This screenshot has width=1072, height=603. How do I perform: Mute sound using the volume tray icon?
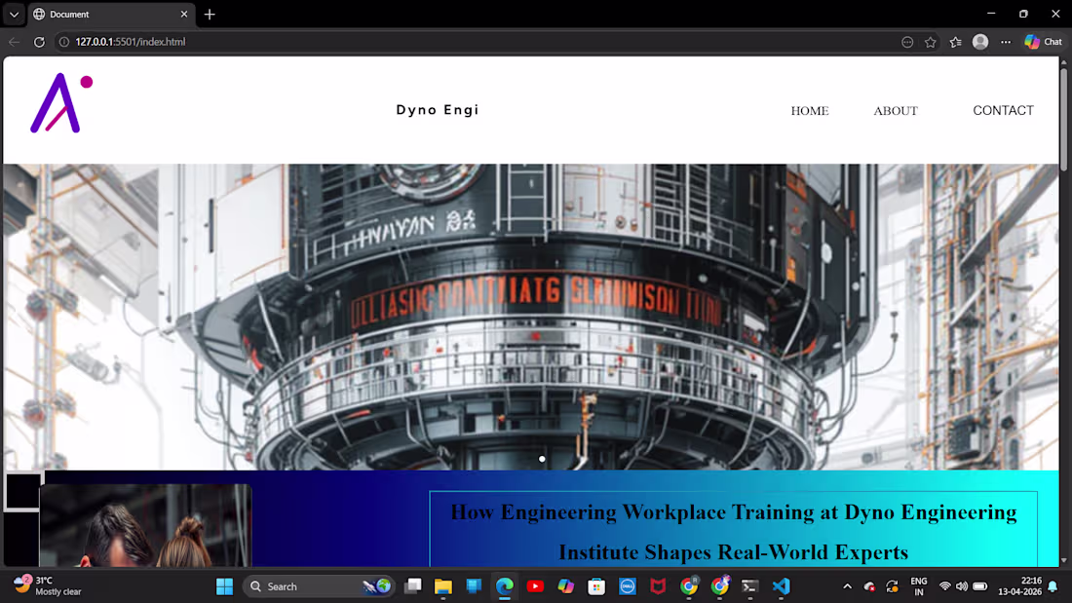click(x=961, y=585)
